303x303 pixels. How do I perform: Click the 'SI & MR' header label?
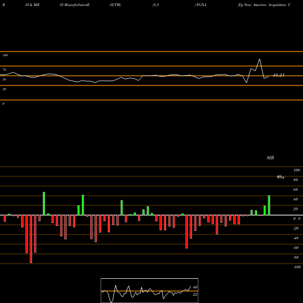tap(32, 5)
